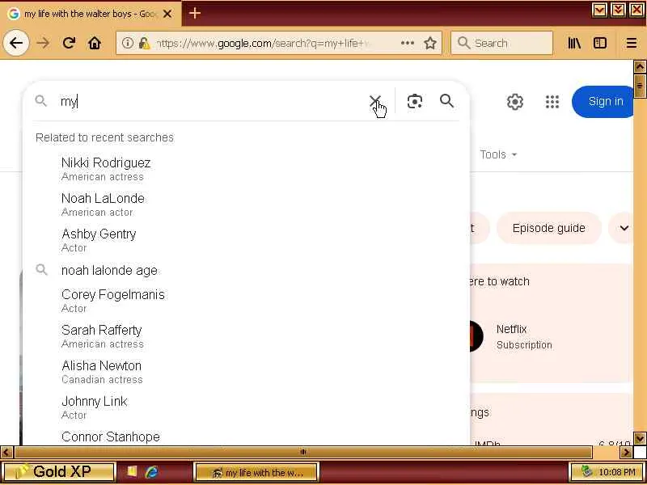
Task: Click the Sign in button
Action: (603, 102)
